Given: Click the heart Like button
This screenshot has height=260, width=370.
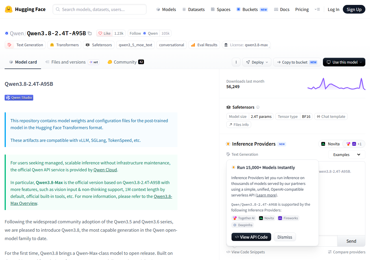Looking at the screenshot, I should coord(104,33).
